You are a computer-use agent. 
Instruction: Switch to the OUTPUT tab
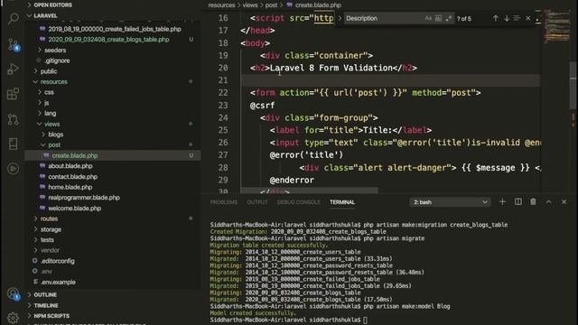tap(256, 202)
